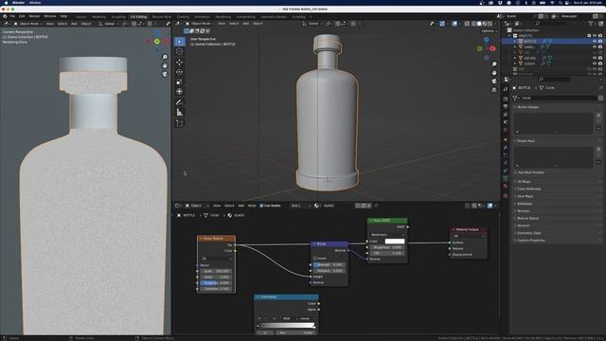Viewport: 606px width, 341px height.
Task: Open Object Mode dropdown in left viewport
Action: [28, 24]
